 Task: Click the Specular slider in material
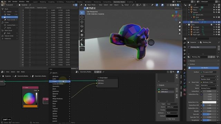[x=209, y=114]
